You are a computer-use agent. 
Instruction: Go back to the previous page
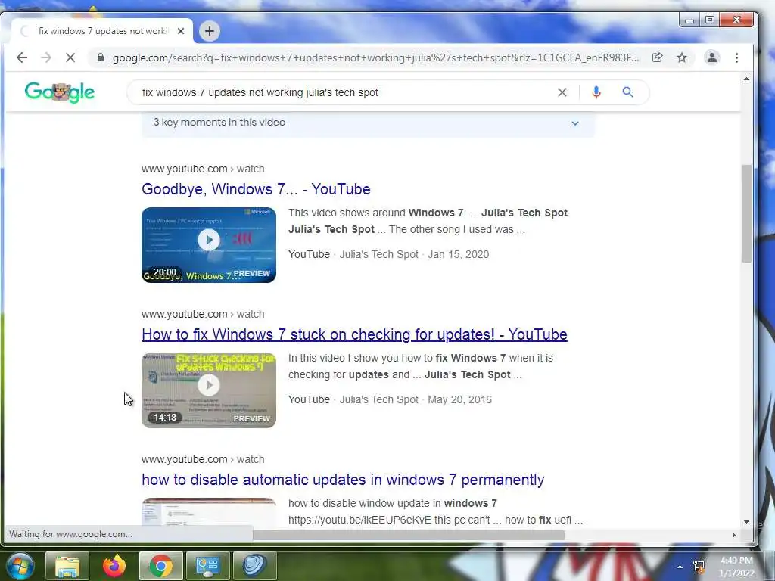point(22,57)
